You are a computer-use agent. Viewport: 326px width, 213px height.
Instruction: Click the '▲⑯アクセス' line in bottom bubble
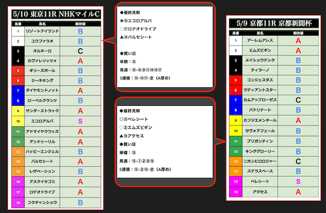[131, 136]
